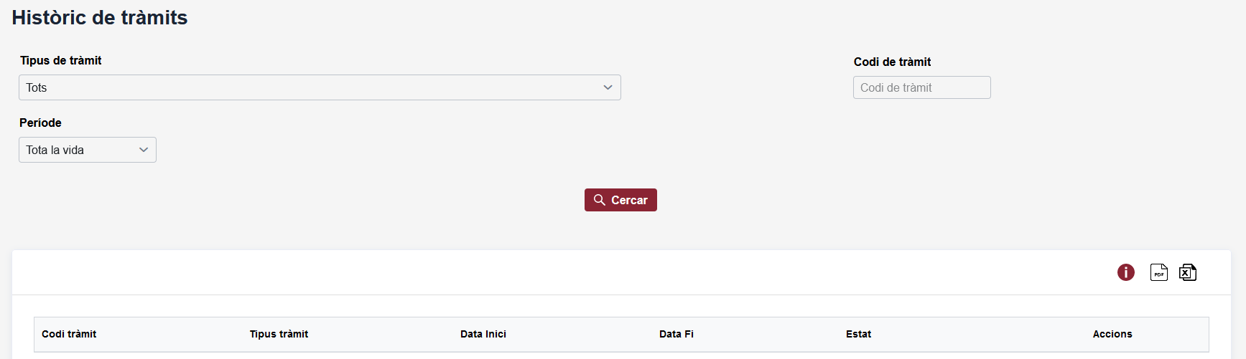Click the Codi de tràmit label
The height and width of the screenshot is (359, 1246).
[x=892, y=62]
